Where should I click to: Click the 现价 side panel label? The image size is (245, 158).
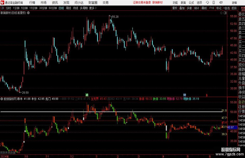point(242,65)
